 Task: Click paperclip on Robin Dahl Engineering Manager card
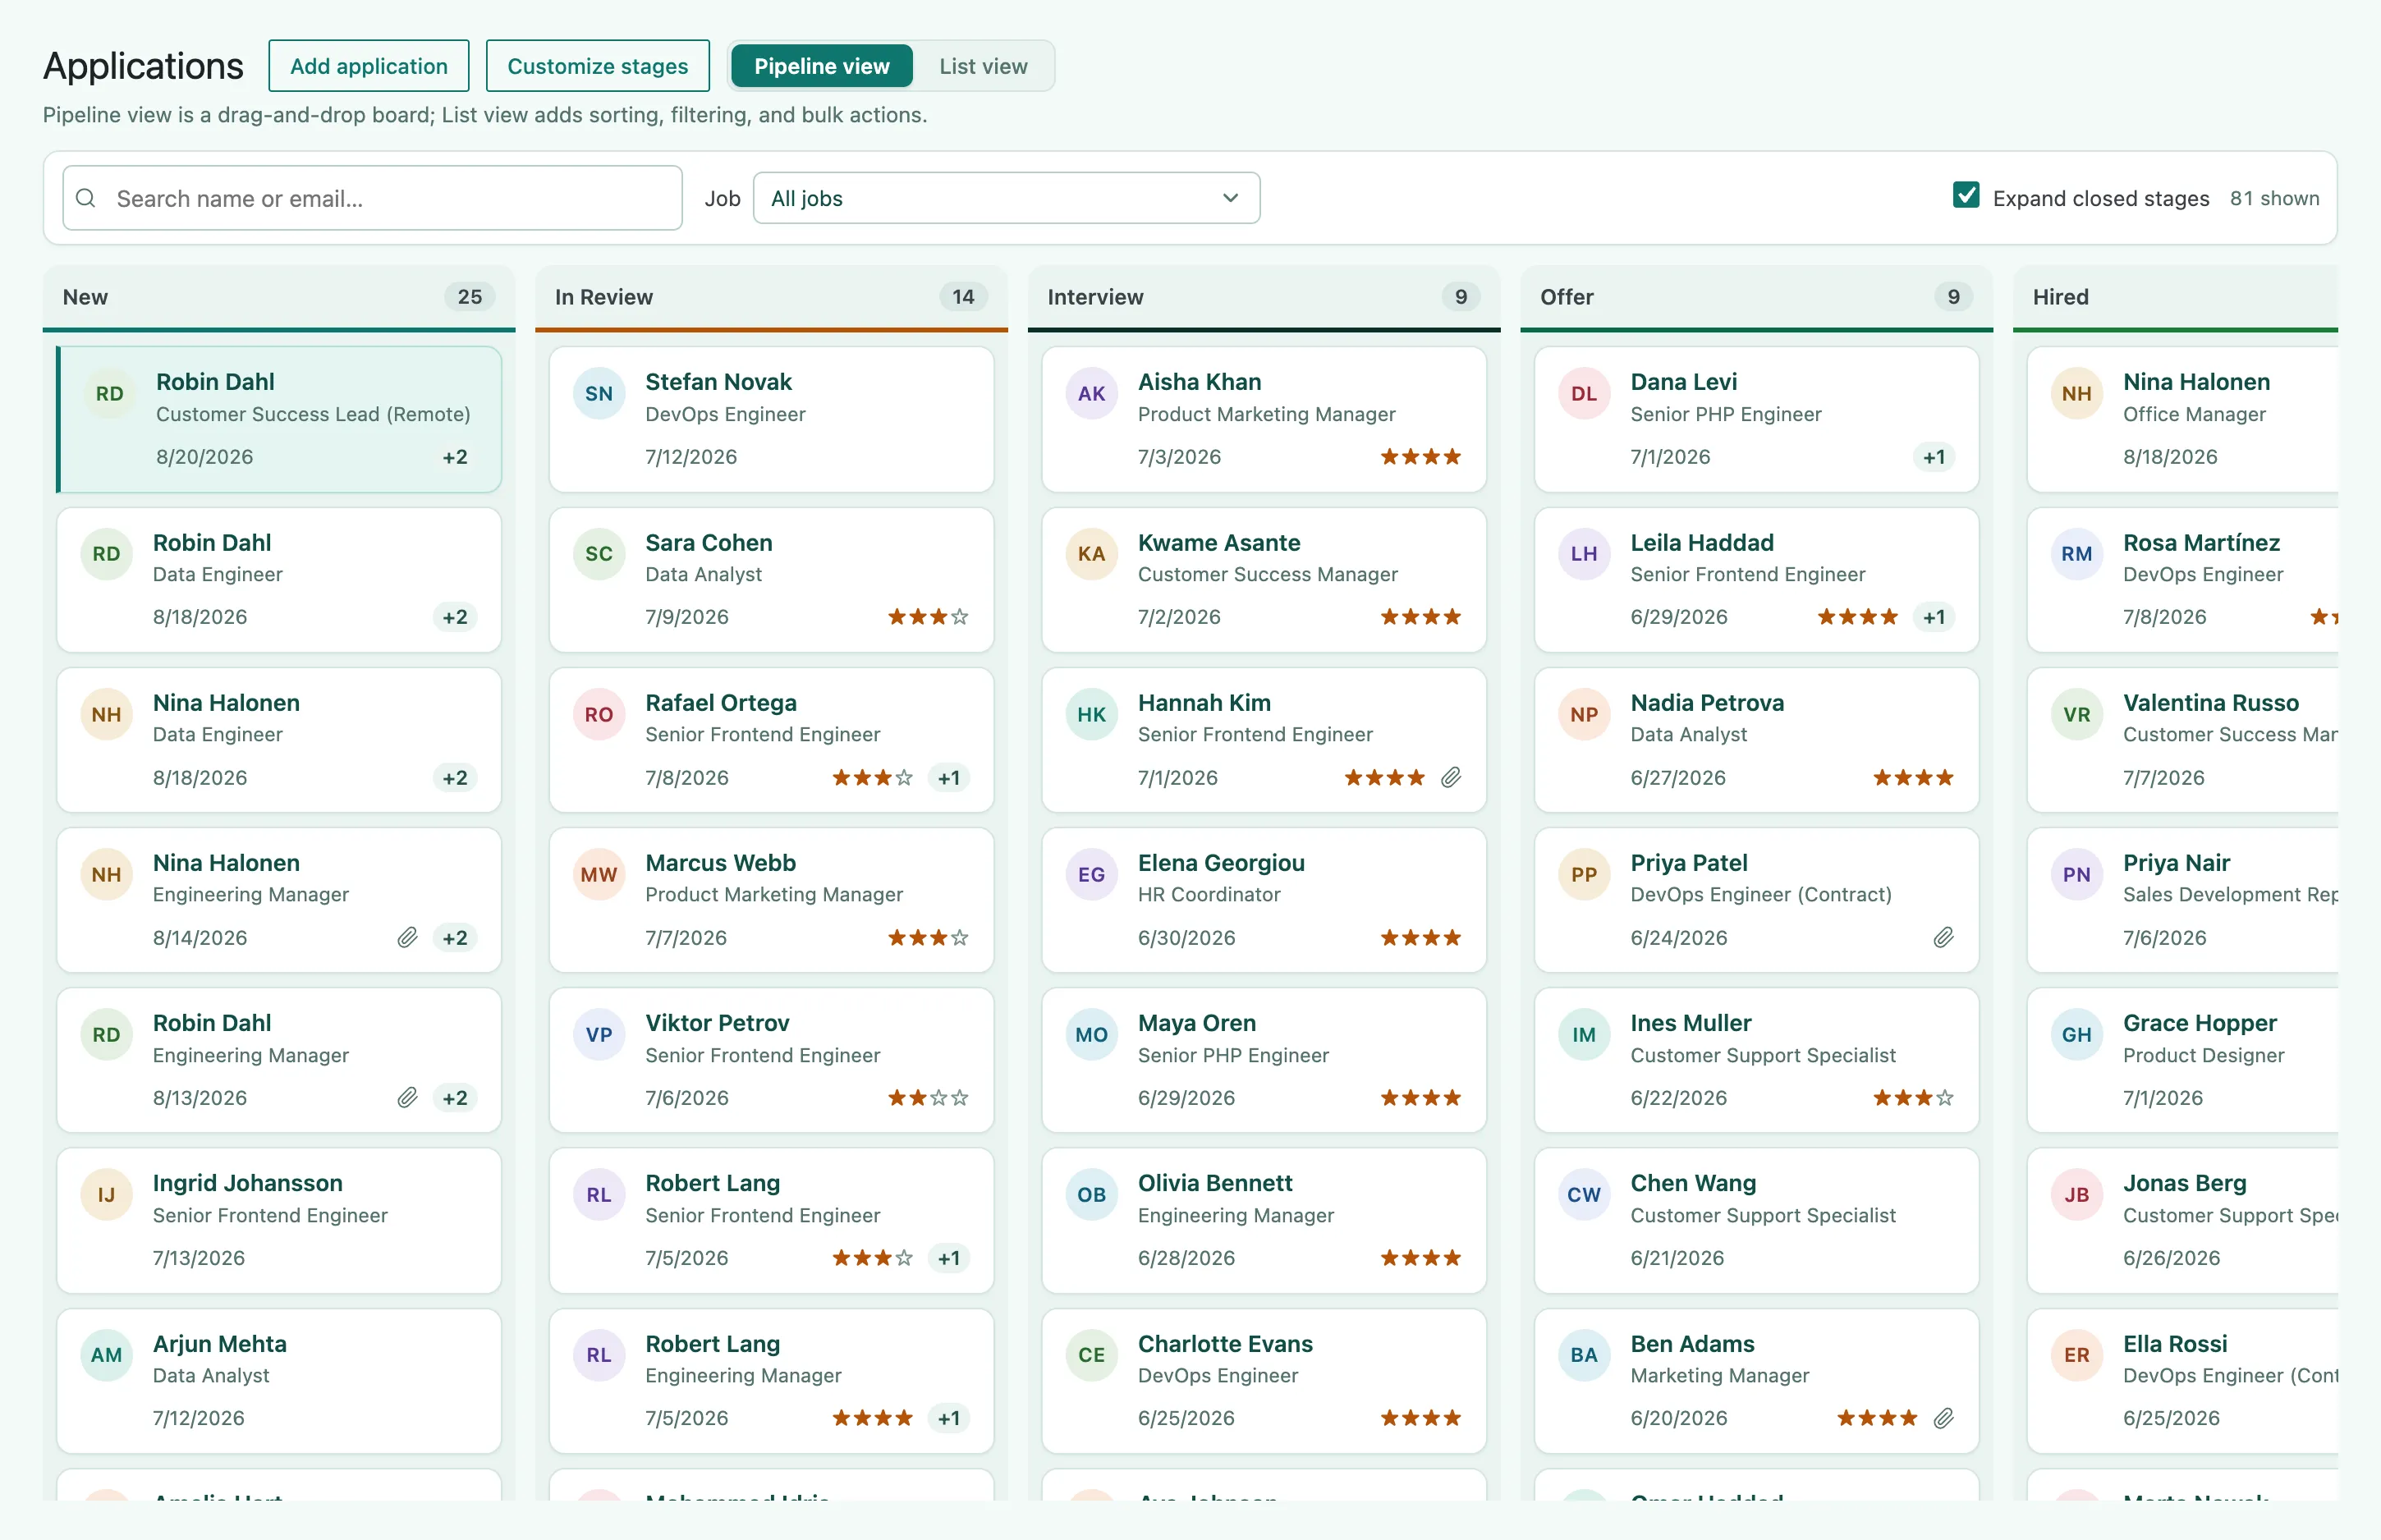407,1097
